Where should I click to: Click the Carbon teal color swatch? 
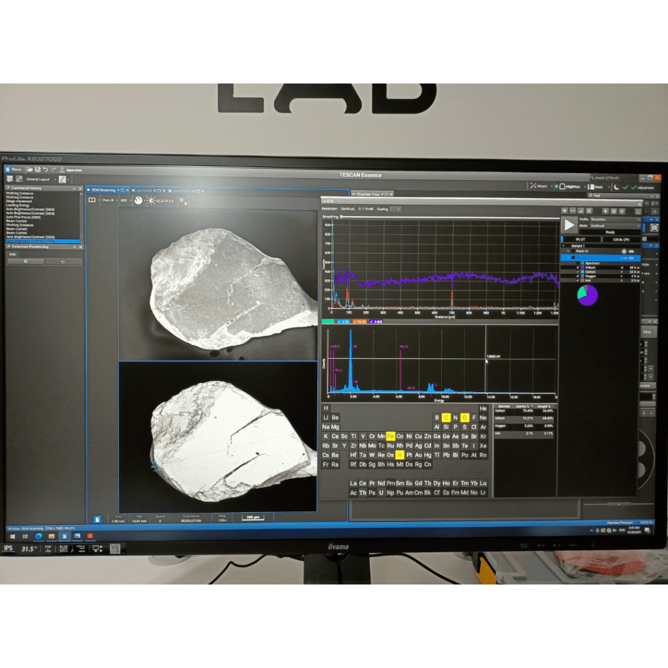click(583, 272)
